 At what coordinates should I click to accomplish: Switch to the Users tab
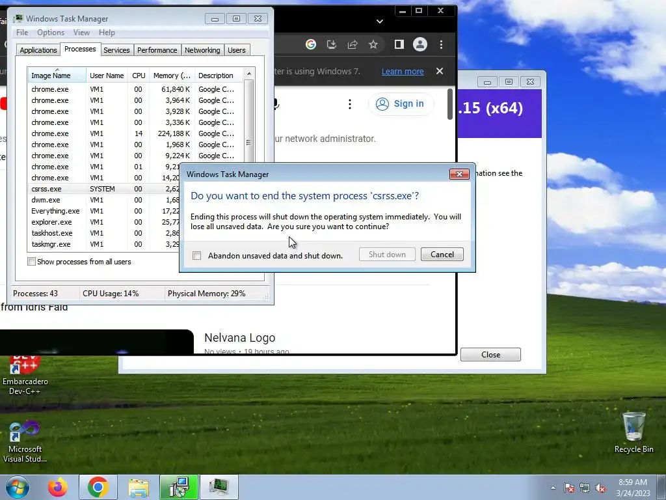pos(237,50)
